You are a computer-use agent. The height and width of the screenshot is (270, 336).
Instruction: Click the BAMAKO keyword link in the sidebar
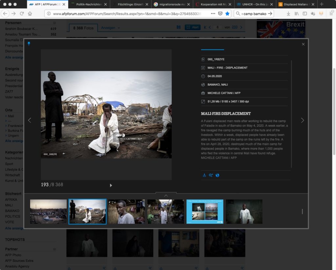click(x=12, y=211)
